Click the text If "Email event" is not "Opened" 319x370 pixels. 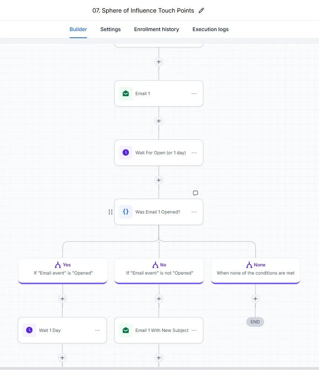(x=160, y=273)
